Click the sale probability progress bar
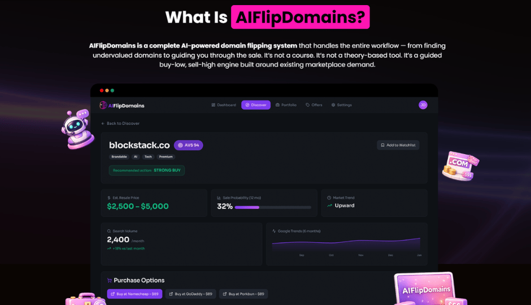Screen dimensions: 531x305 pos(273,207)
